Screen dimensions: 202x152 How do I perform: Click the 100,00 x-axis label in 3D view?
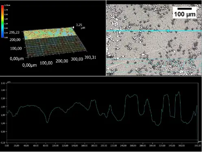[46, 63]
